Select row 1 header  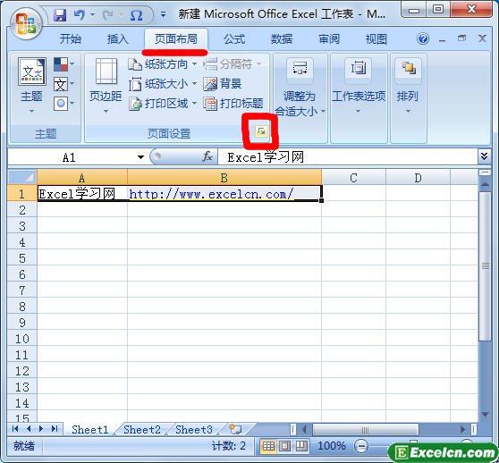pyautogui.click(x=22, y=193)
